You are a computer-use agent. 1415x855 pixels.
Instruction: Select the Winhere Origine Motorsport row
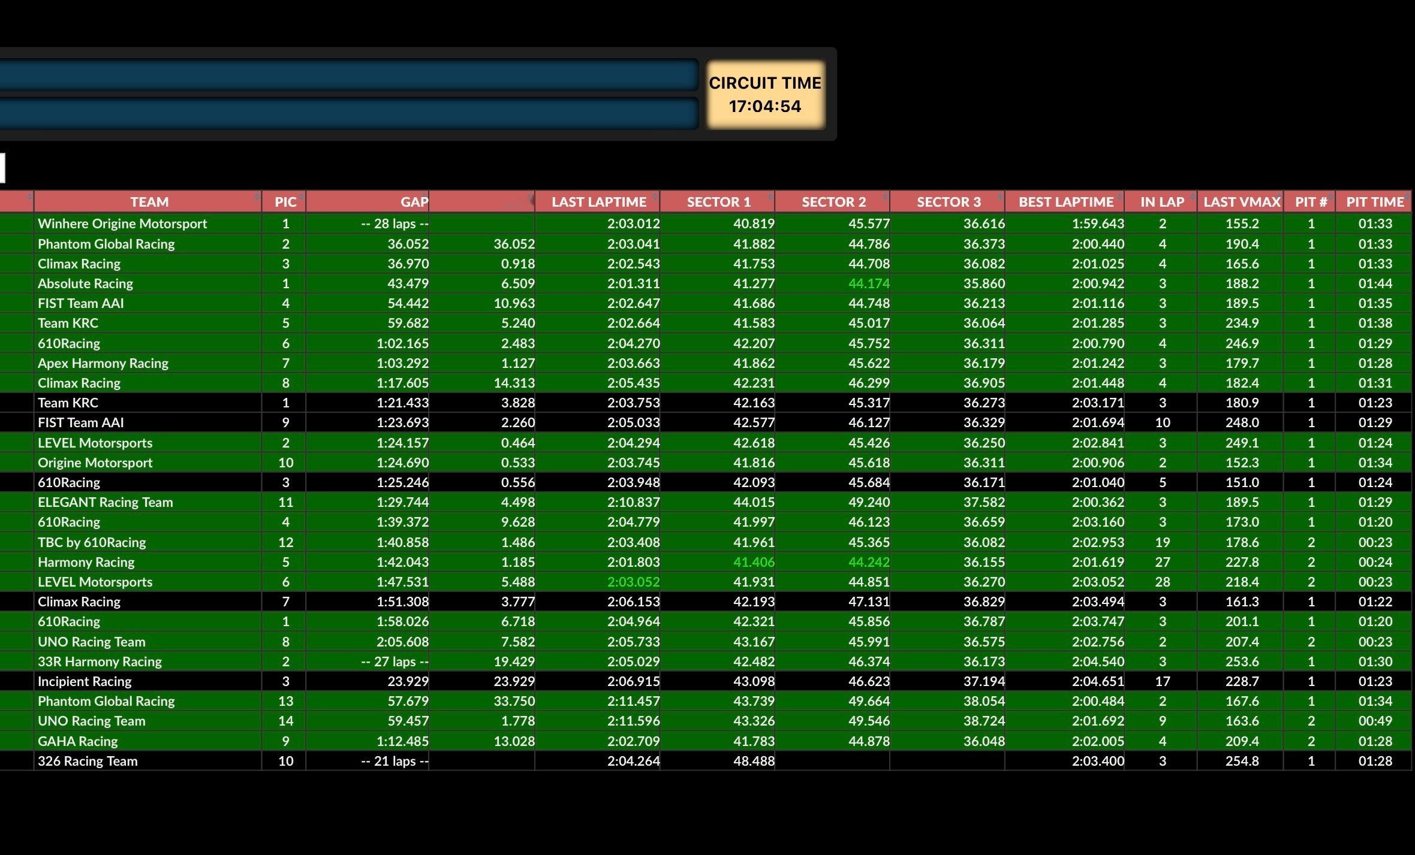[122, 223]
